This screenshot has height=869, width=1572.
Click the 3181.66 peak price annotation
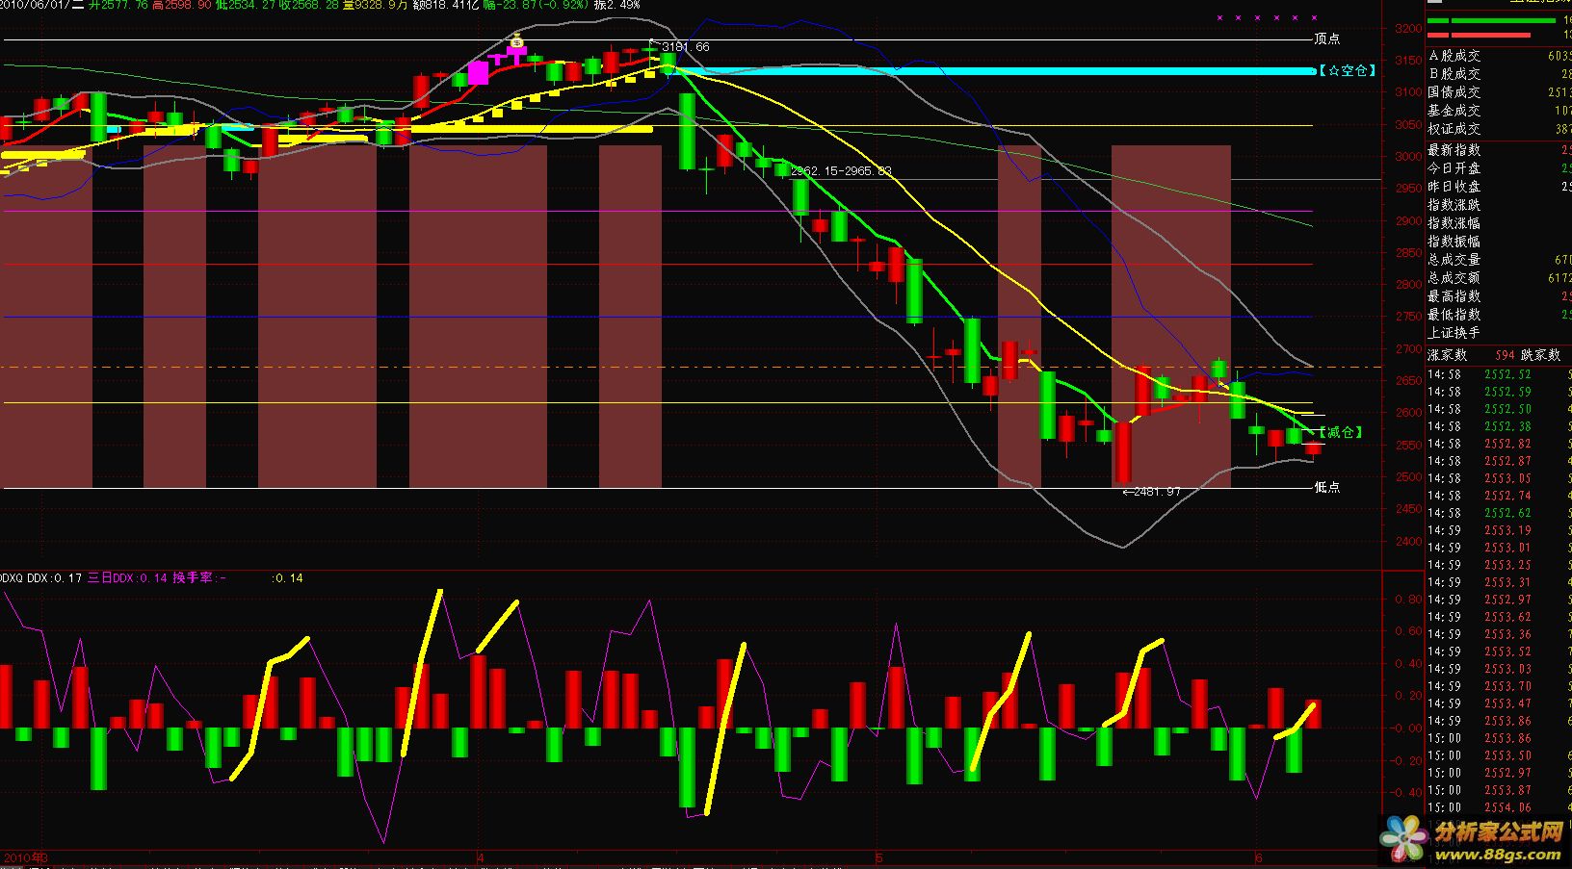pyautogui.click(x=685, y=46)
